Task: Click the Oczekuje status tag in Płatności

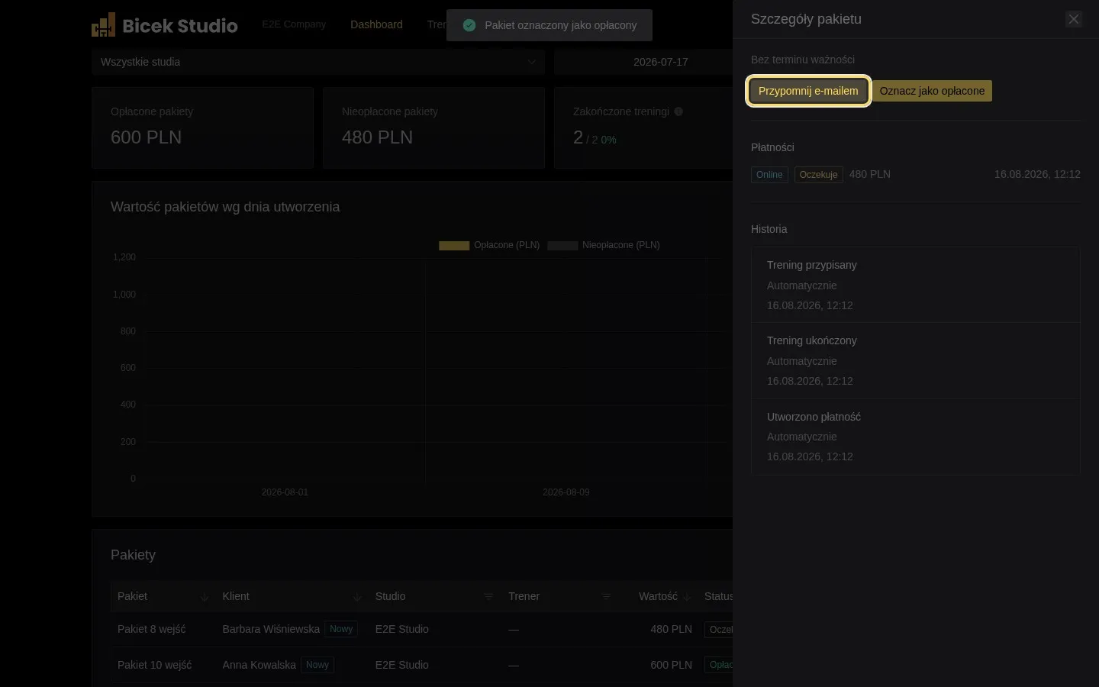Action: click(x=818, y=175)
